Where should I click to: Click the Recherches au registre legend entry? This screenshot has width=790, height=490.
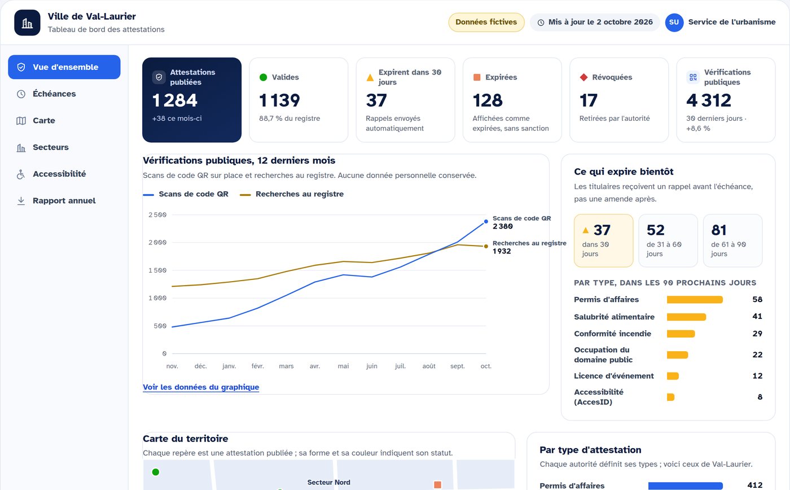pos(292,194)
